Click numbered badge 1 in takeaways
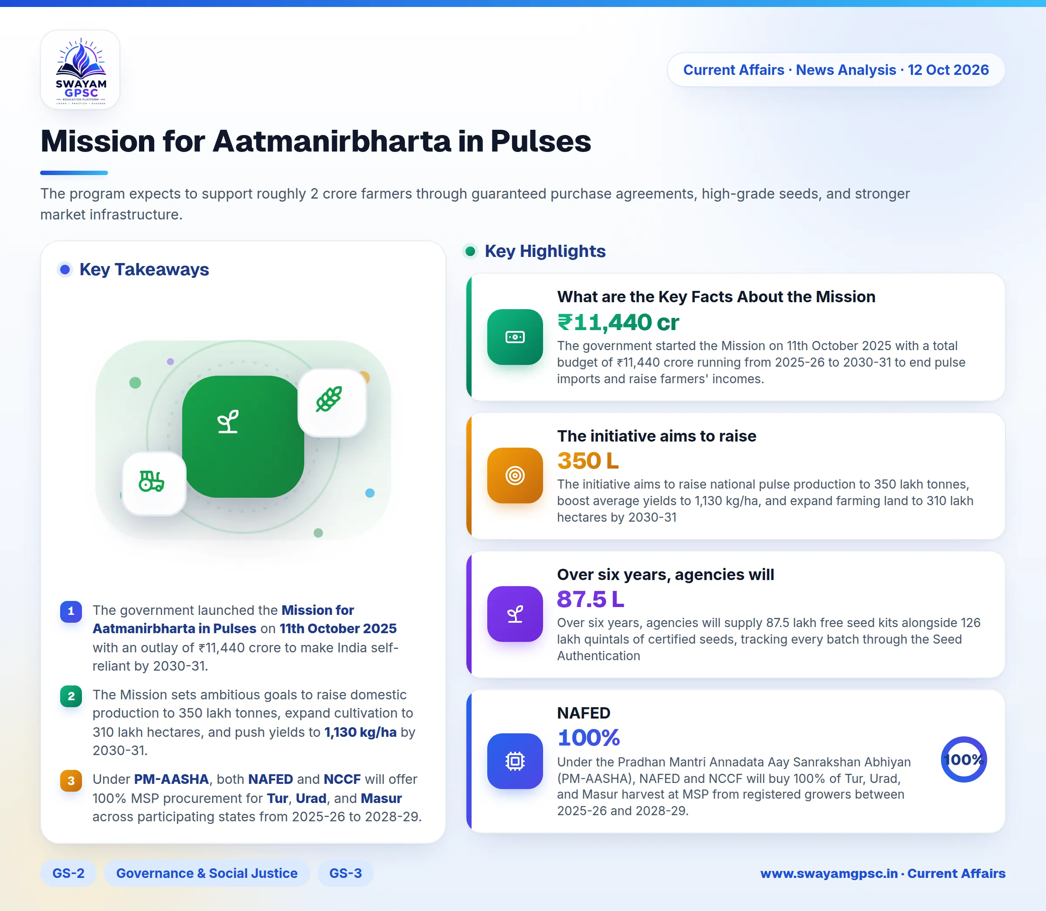The width and height of the screenshot is (1046, 911). [71, 611]
